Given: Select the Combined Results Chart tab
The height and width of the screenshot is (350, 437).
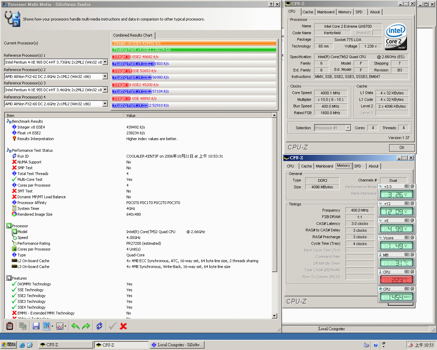Looking at the screenshot, I should 133,35.
